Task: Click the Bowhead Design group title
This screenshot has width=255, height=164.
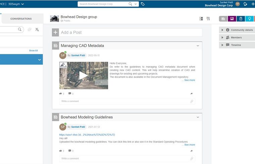Action: 79,17
